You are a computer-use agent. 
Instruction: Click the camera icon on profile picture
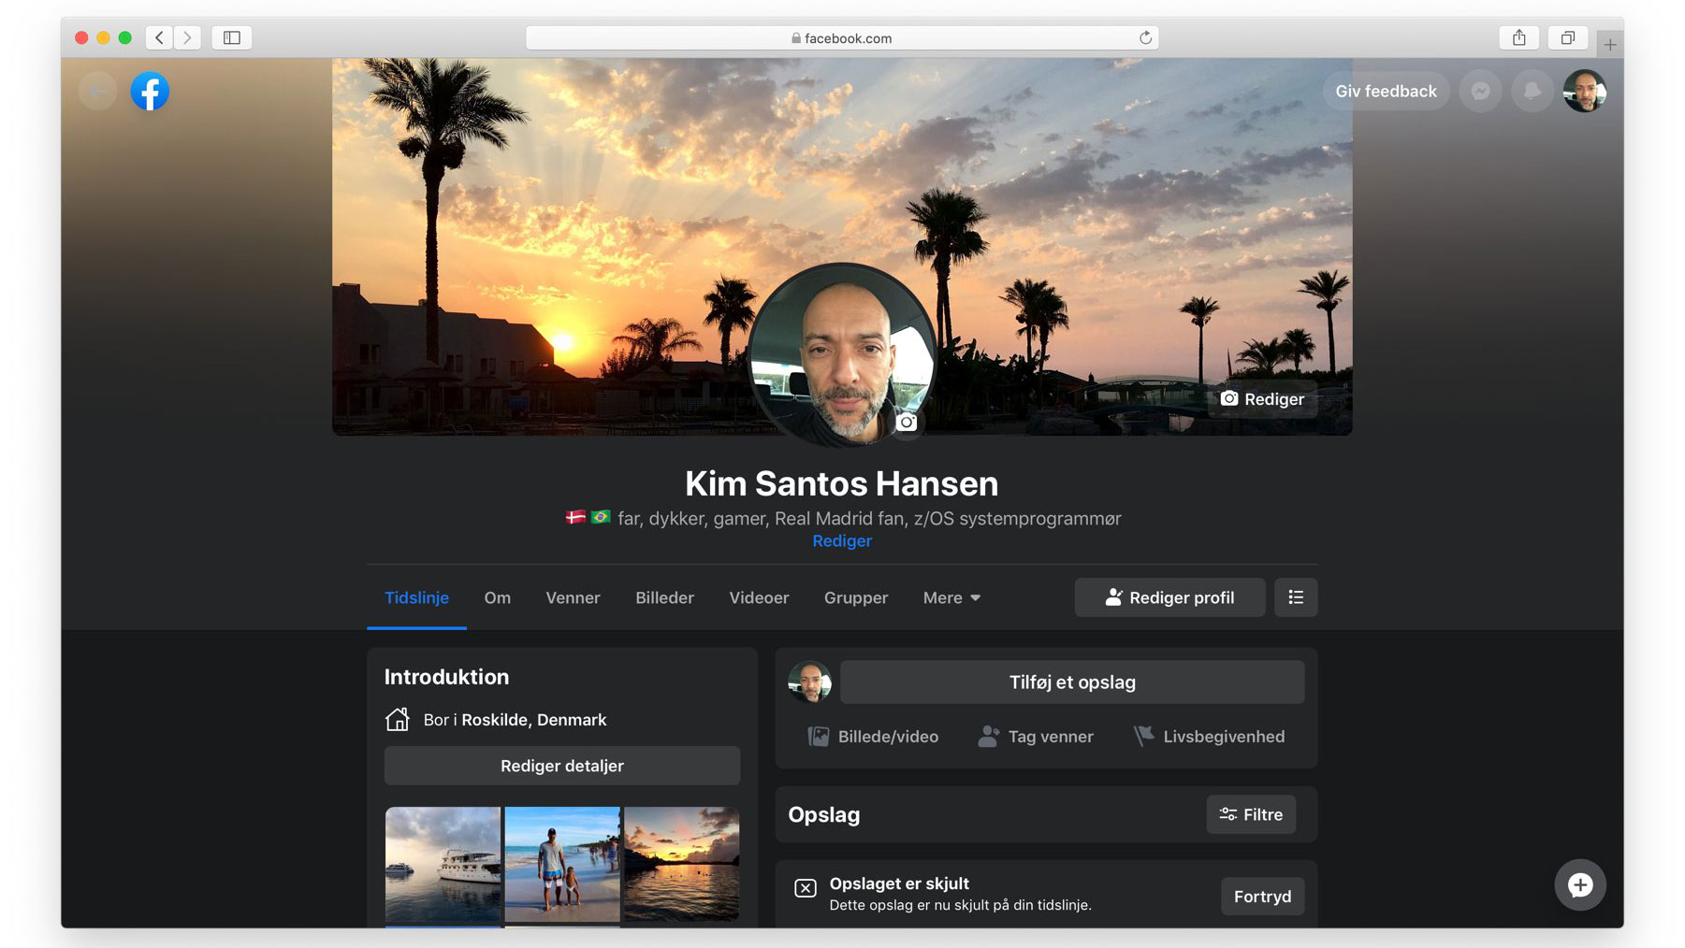(906, 422)
